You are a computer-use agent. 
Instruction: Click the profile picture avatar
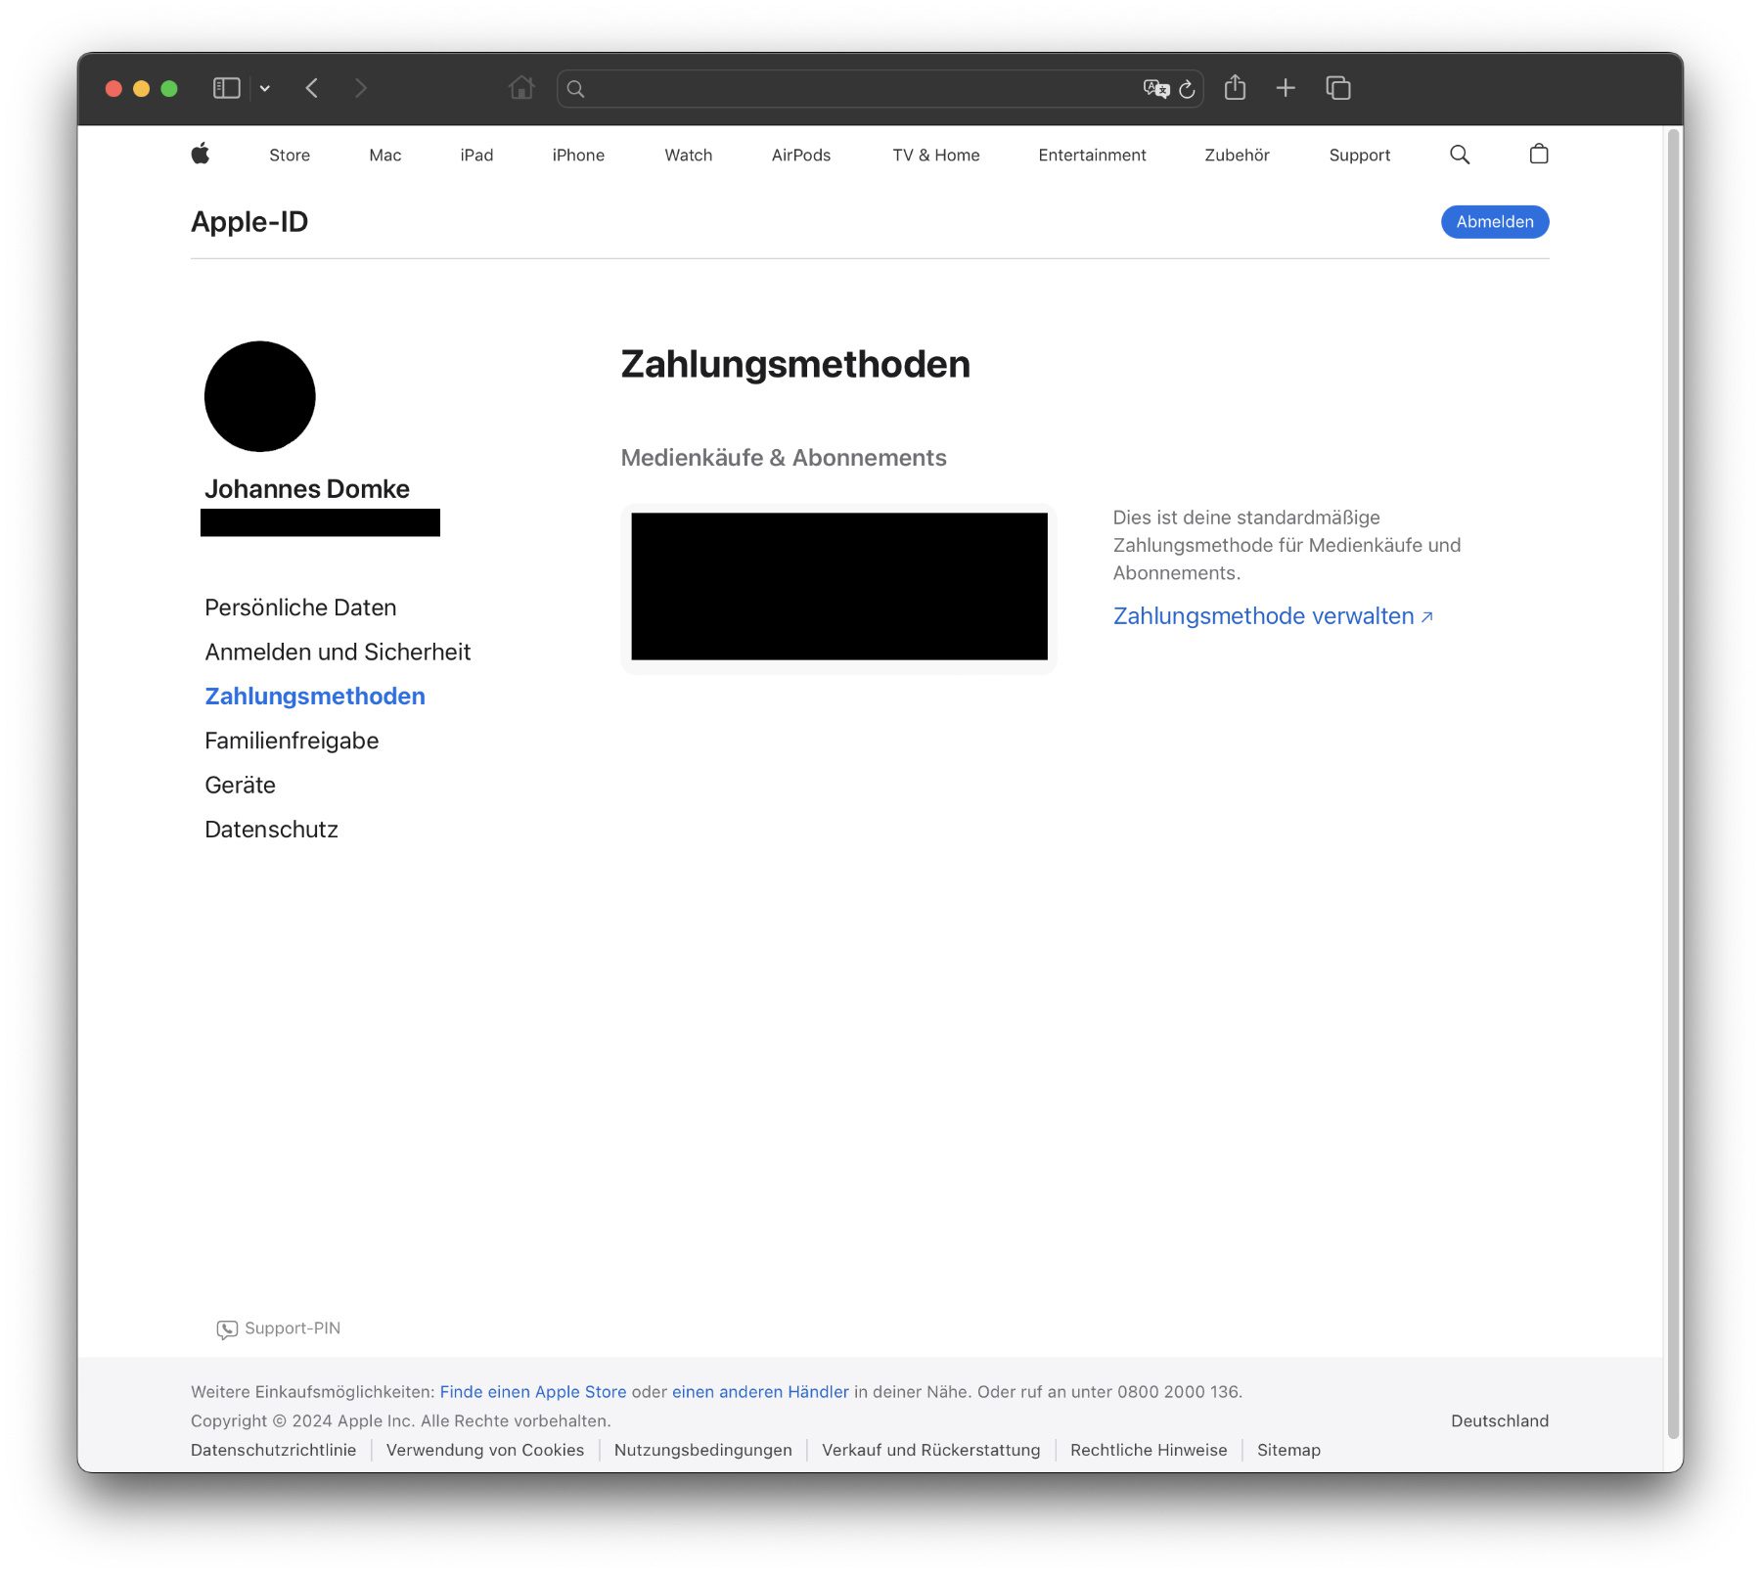260,396
